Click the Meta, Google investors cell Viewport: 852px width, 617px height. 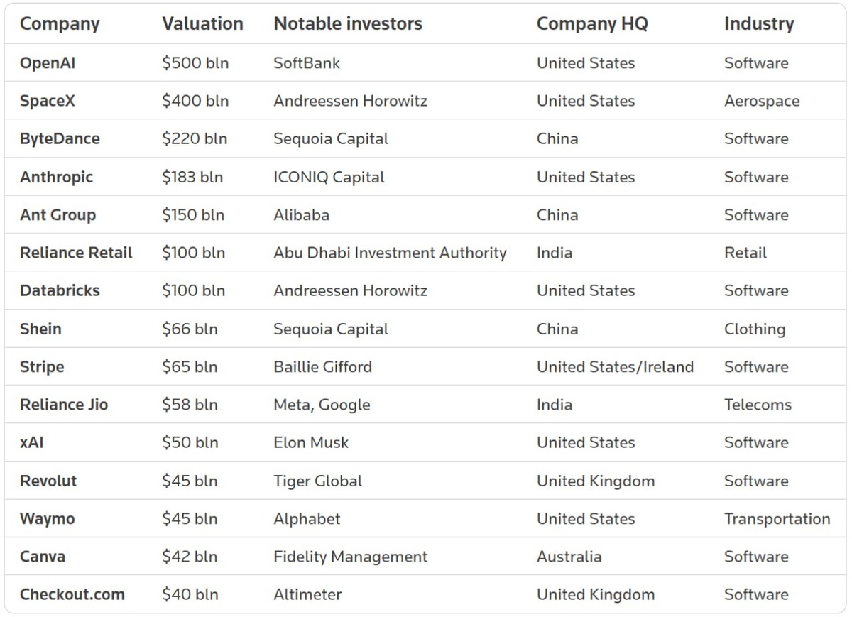322,405
